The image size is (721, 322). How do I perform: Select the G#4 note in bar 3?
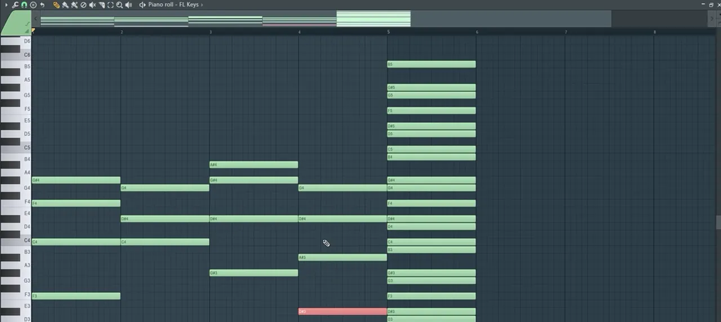[x=253, y=180]
